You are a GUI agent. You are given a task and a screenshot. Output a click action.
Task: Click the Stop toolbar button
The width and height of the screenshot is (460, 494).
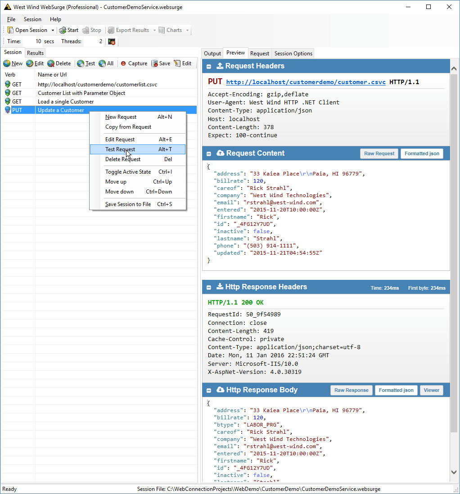pyautogui.click(x=92, y=30)
